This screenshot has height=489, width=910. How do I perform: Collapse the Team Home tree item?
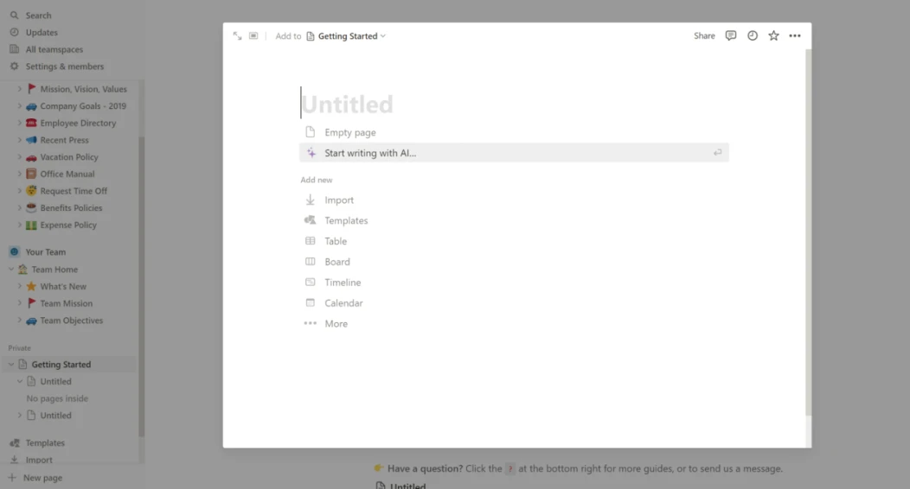coord(11,270)
